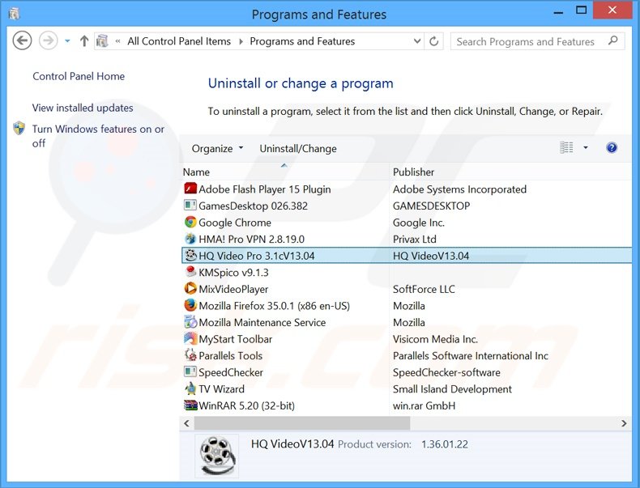Click the window title bar system icon

(x=15, y=14)
